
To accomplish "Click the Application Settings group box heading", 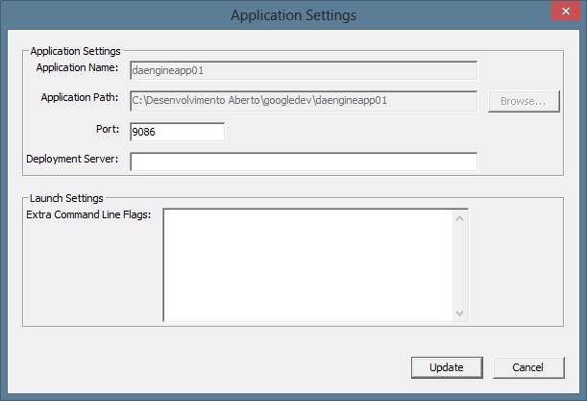I will pos(75,51).
